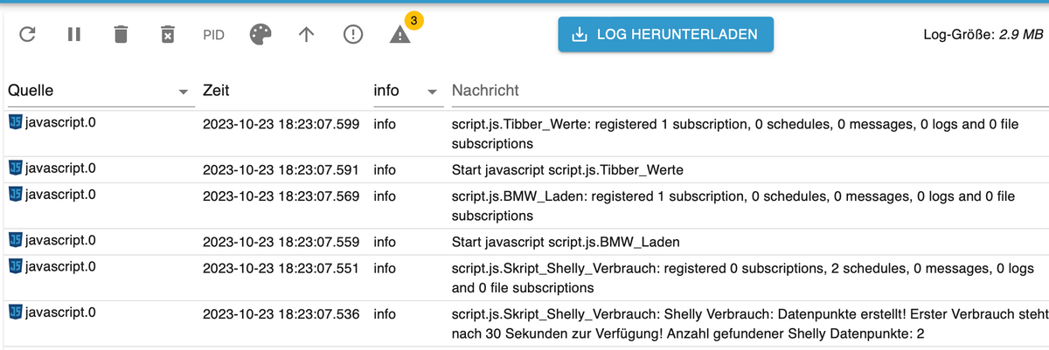
Task: Click the Nachricht message filter field
Action: pyautogui.click(x=743, y=91)
